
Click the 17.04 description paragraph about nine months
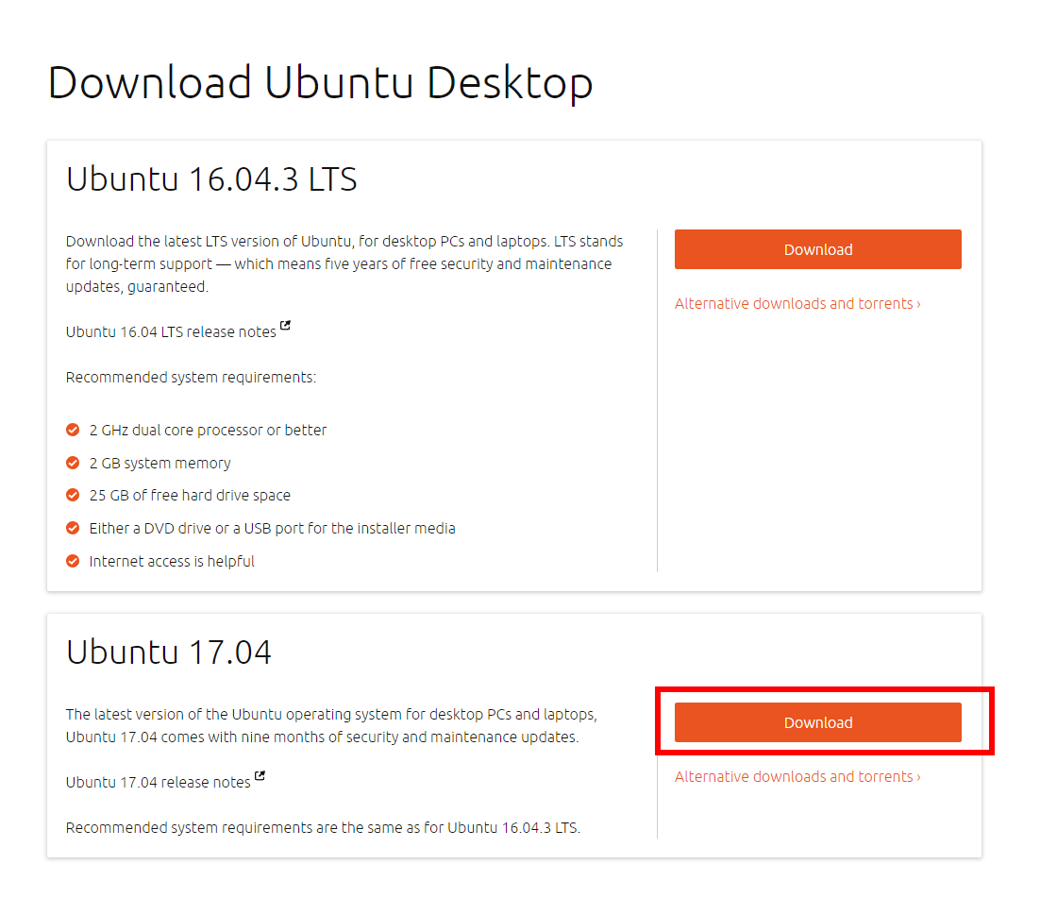coord(330,725)
